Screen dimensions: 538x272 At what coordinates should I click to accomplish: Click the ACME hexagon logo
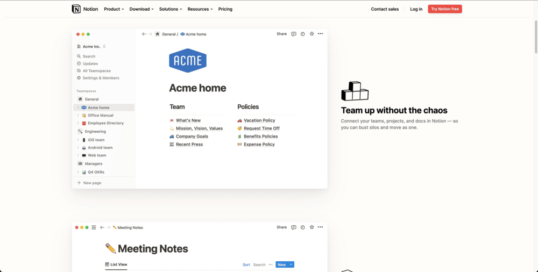click(x=188, y=60)
